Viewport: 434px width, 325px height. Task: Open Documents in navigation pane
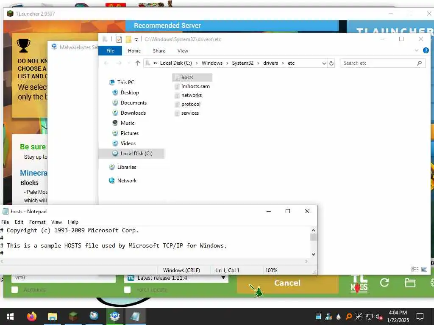point(134,103)
